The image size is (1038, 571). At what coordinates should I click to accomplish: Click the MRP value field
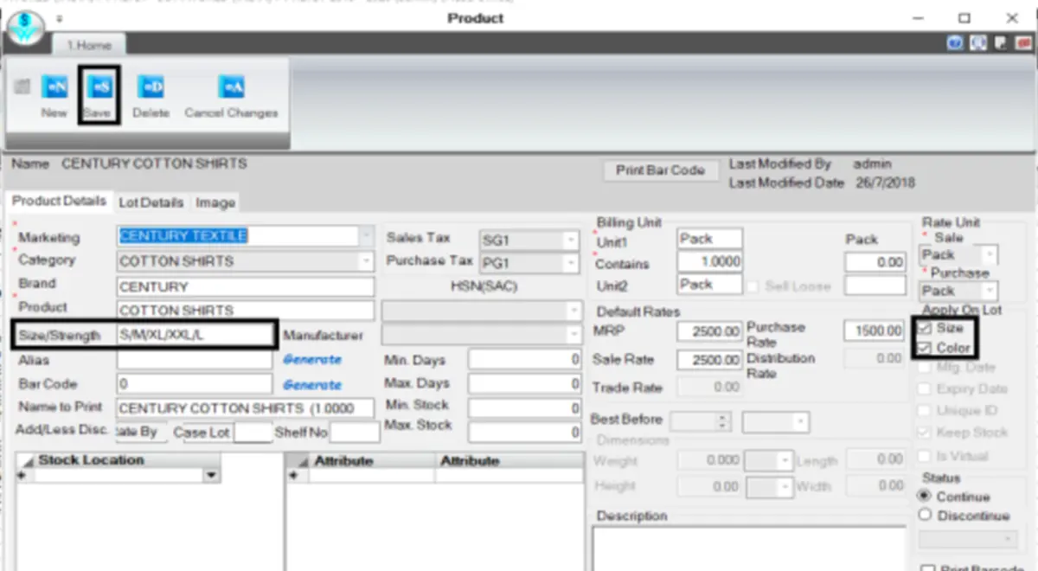(710, 331)
